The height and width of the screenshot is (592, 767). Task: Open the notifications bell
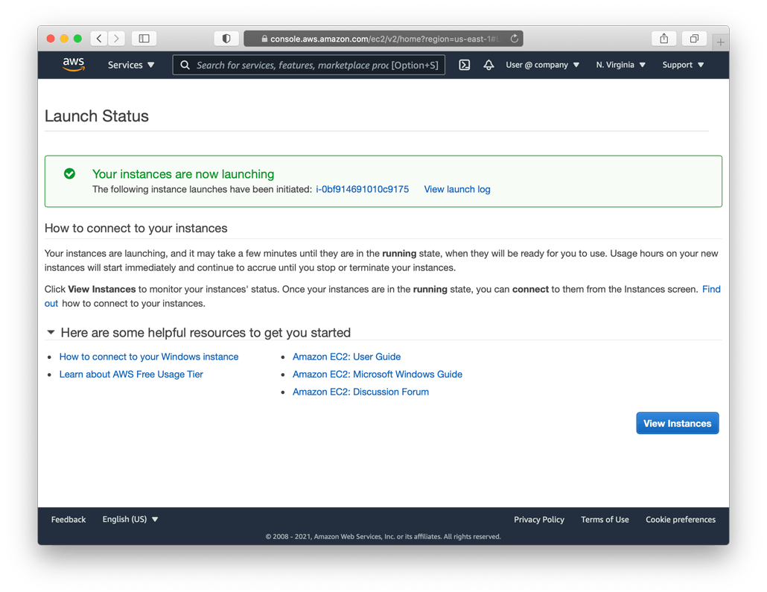488,65
